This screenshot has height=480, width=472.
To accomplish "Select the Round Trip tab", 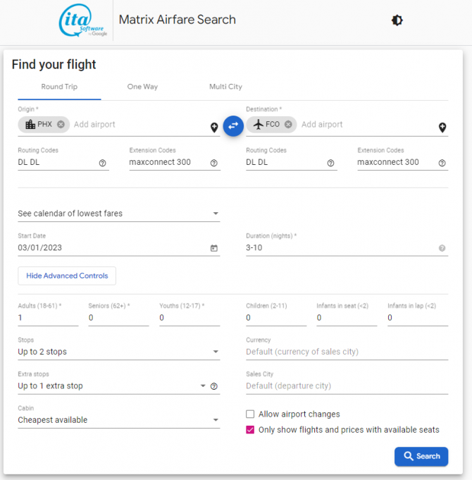I will (59, 87).
